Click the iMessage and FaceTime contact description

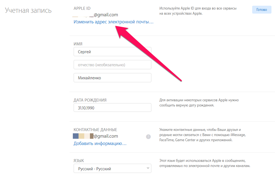pos(202,135)
